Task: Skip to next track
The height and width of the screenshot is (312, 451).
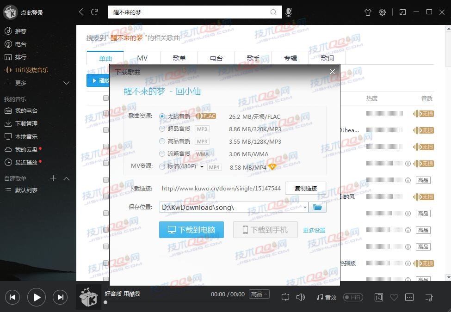Action: (60, 297)
